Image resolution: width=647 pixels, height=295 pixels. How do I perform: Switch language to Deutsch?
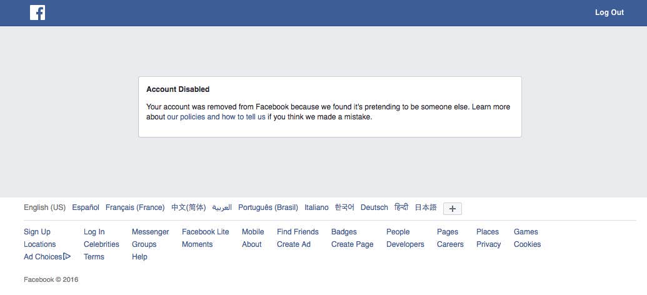(x=374, y=207)
